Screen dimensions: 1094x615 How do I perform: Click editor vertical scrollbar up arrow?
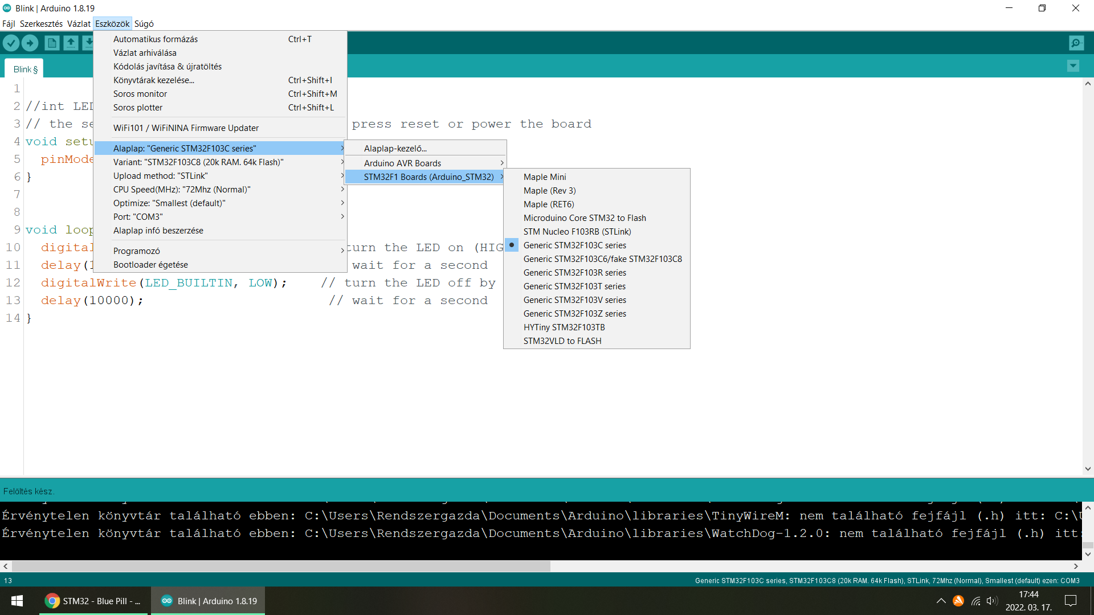[x=1088, y=84]
